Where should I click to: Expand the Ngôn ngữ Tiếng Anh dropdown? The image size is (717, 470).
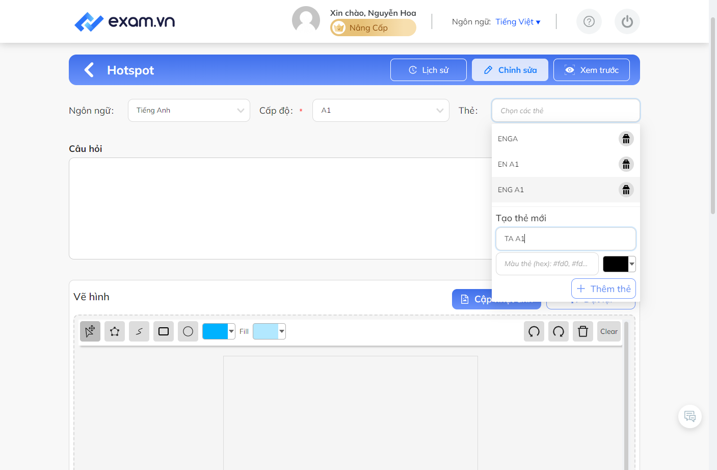(x=189, y=111)
